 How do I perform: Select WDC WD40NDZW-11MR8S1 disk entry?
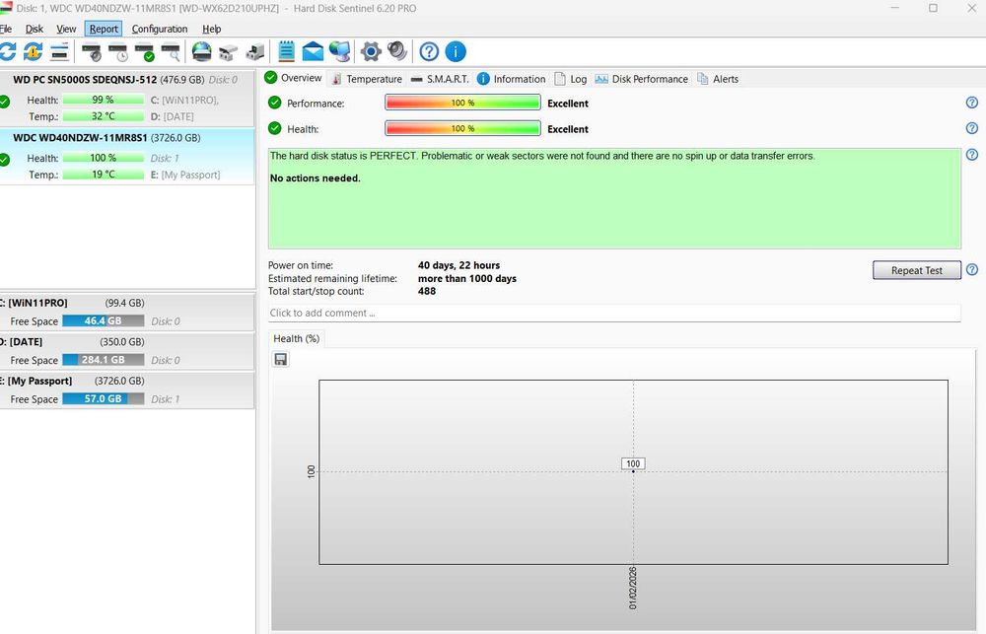(127, 156)
